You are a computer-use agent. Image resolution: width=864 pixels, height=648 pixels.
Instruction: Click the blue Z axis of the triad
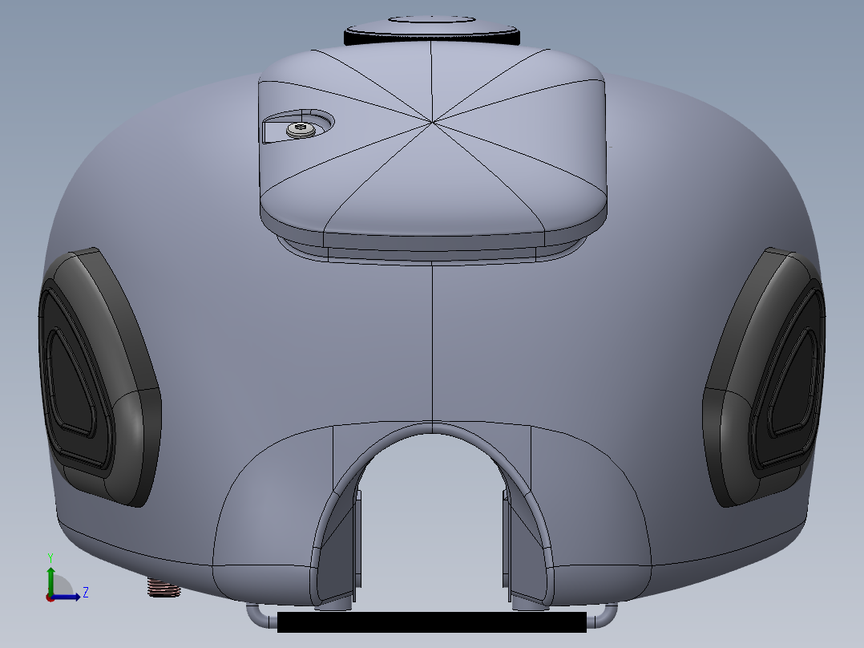tap(66, 597)
